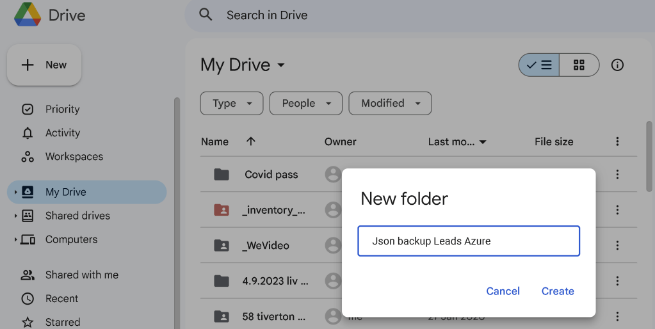Switch to grid layout view
Viewport: 655px width, 329px height.
[x=579, y=65]
